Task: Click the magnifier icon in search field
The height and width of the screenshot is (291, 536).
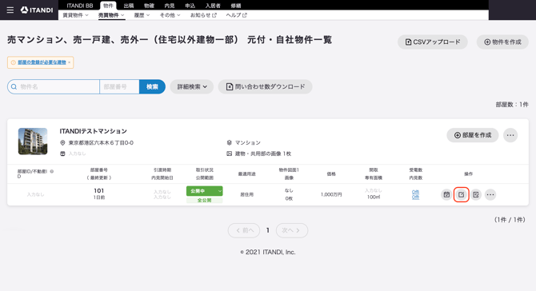Action: point(14,87)
